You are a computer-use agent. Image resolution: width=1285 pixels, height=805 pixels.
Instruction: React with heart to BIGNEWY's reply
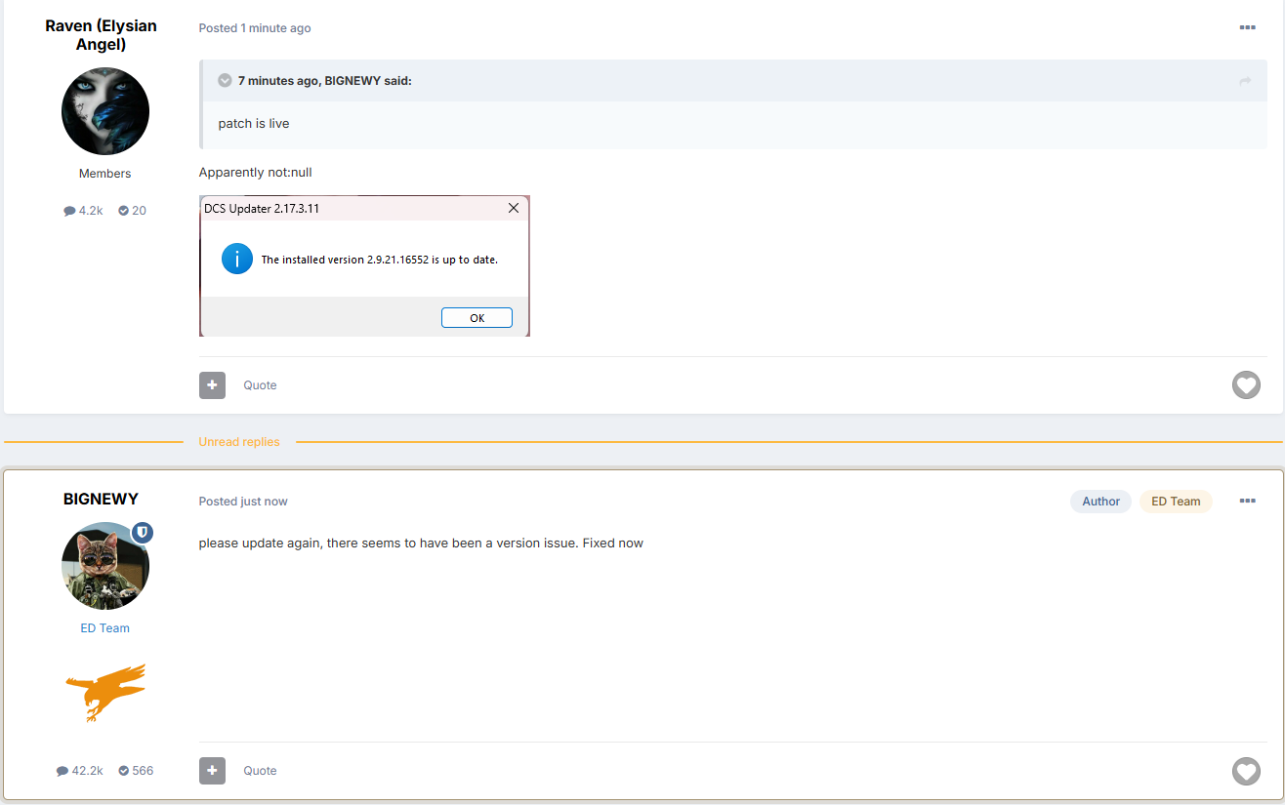pos(1246,772)
